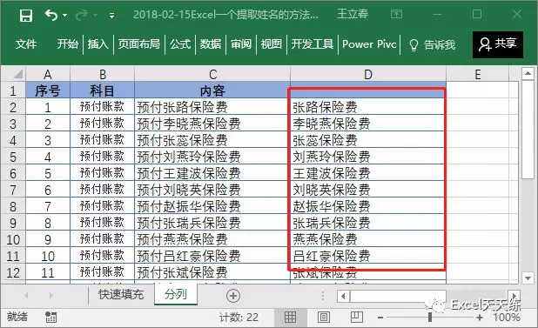The width and height of the screenshot is (538, 328).
Task: Select the 数据 ribbon tab
Action: point(211,44)
